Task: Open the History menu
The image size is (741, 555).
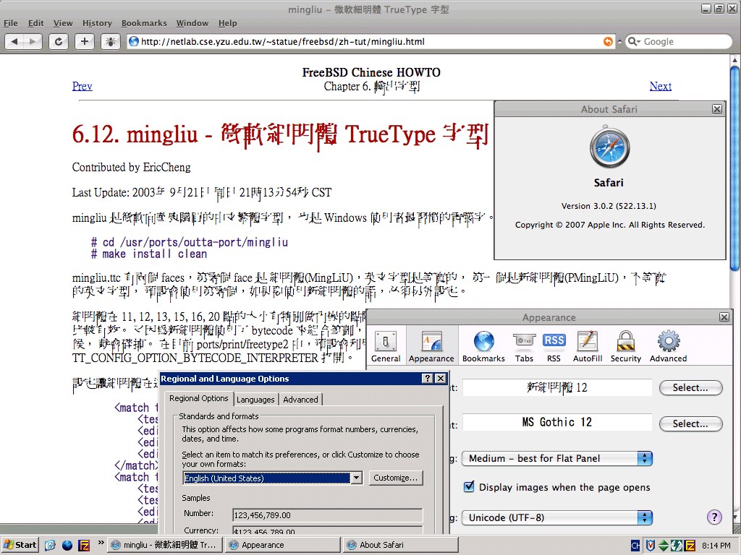Action: [97, 23]
